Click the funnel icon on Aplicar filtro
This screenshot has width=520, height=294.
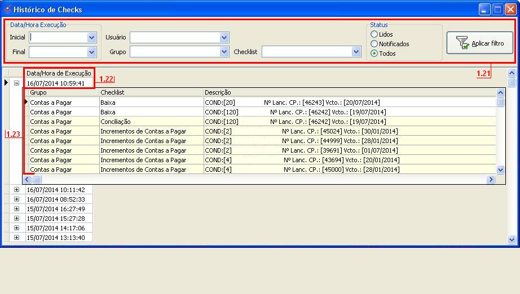coord(462,43)
